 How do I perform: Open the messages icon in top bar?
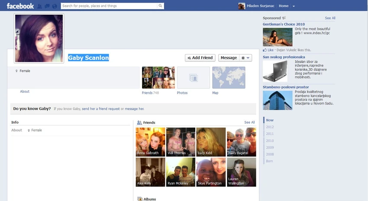pos(47,6)
